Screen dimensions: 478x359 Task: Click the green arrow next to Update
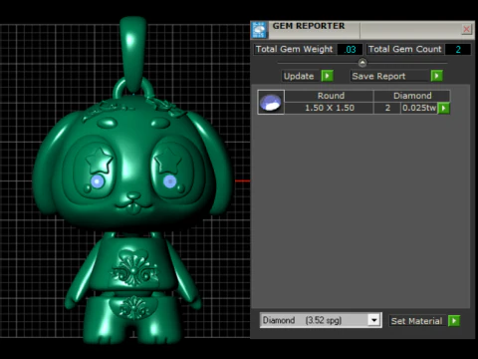pos(328,76)
